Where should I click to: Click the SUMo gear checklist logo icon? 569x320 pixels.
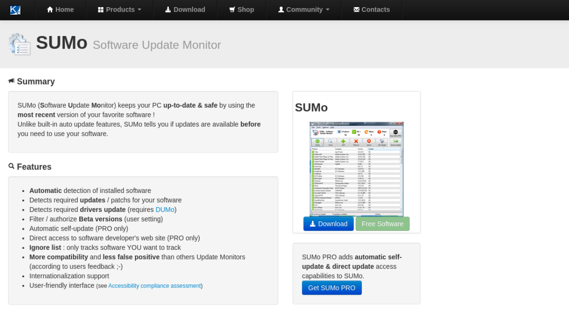point(20,44)
